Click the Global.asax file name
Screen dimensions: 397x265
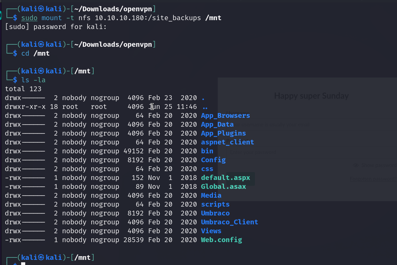point(223,186)
